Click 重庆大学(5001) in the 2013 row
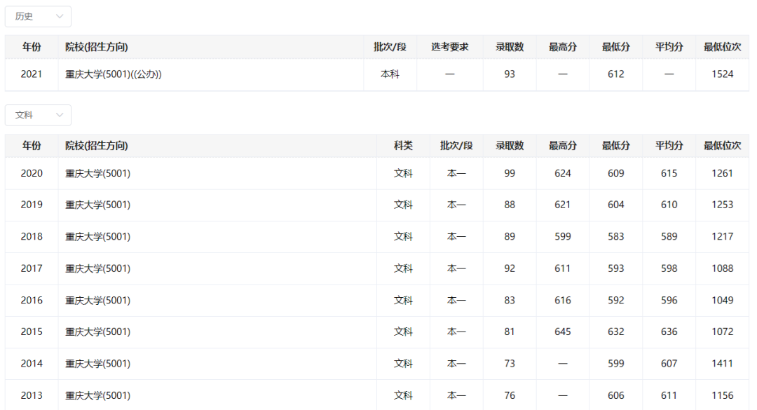The image size is (757, 410). (97, 395)
